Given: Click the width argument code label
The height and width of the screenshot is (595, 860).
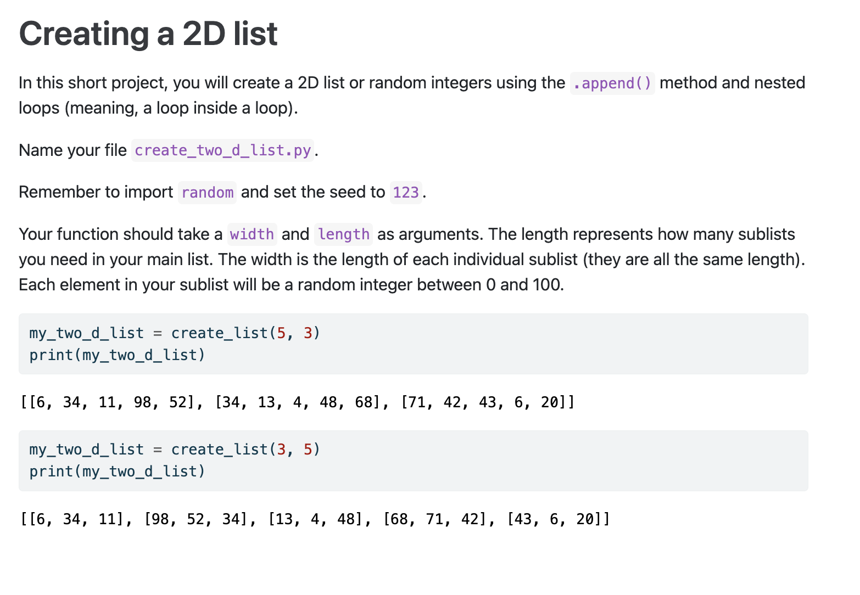Looking at the screenshot, I should point(252,234).
